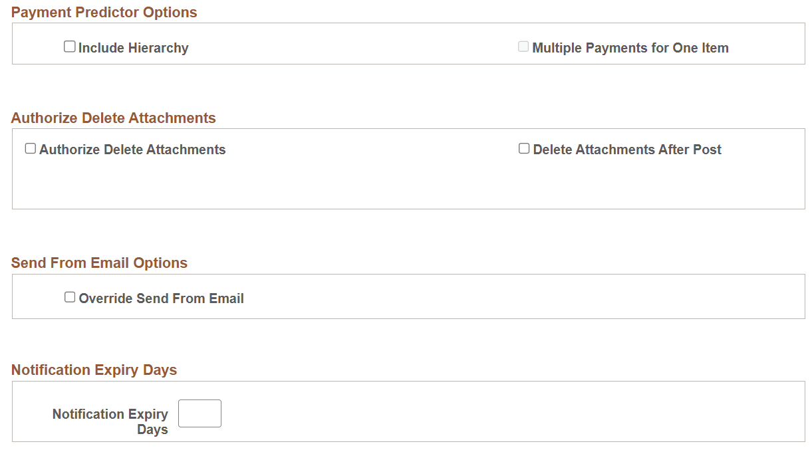Toggle Multiple Payments for One Item
This screenshot has height=450, width=810.
click(x=523, y=46)
